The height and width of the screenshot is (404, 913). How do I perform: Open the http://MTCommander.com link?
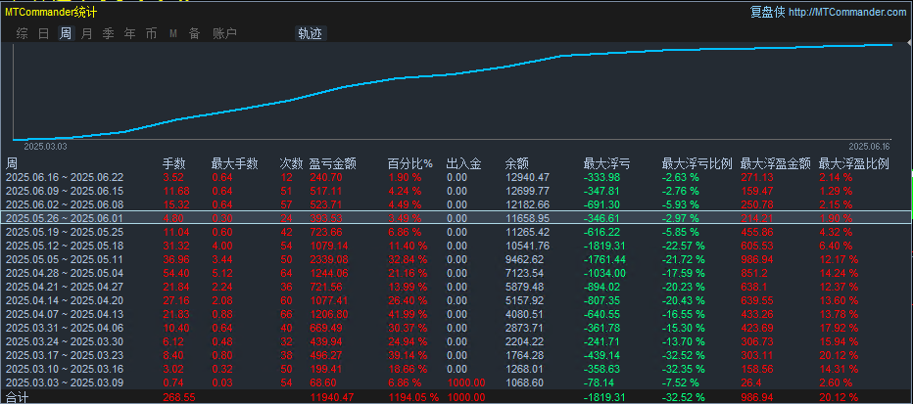pos(848,12)
